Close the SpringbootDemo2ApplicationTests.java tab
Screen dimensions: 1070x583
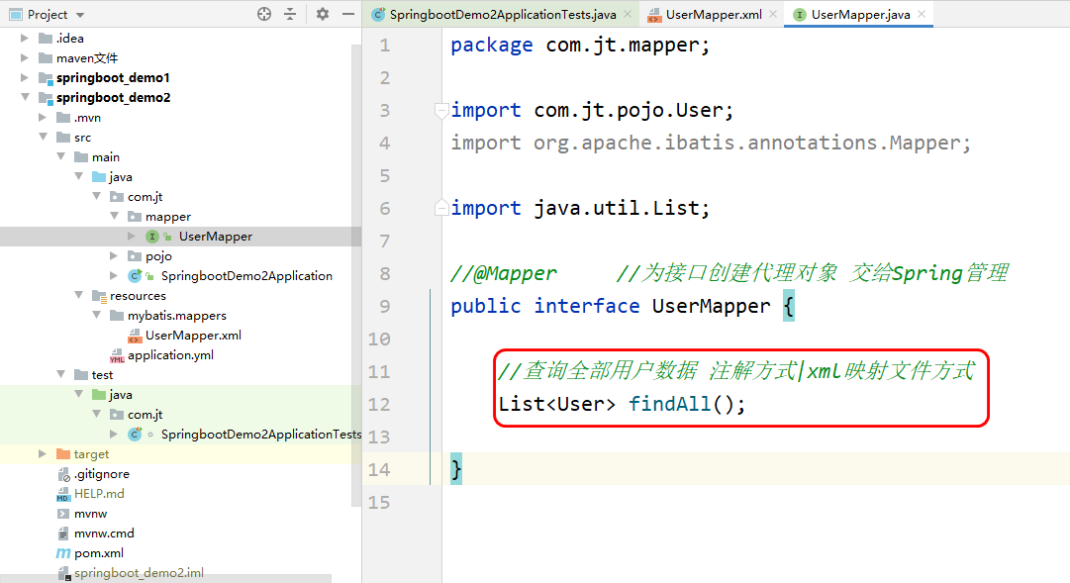tap(628, 14)
